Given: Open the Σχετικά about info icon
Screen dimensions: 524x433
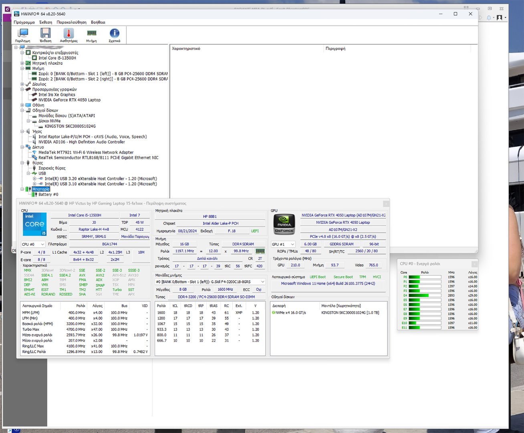Looking at the screenshot, I should coord(114,35).
